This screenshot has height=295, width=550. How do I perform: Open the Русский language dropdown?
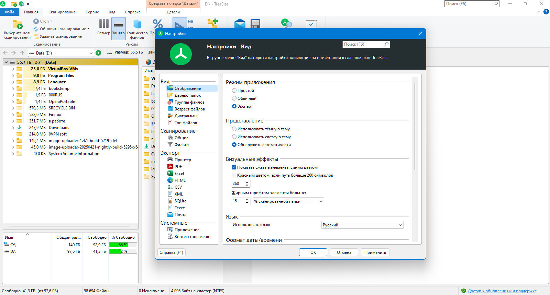pyautogui.click(x=362, y=225)
